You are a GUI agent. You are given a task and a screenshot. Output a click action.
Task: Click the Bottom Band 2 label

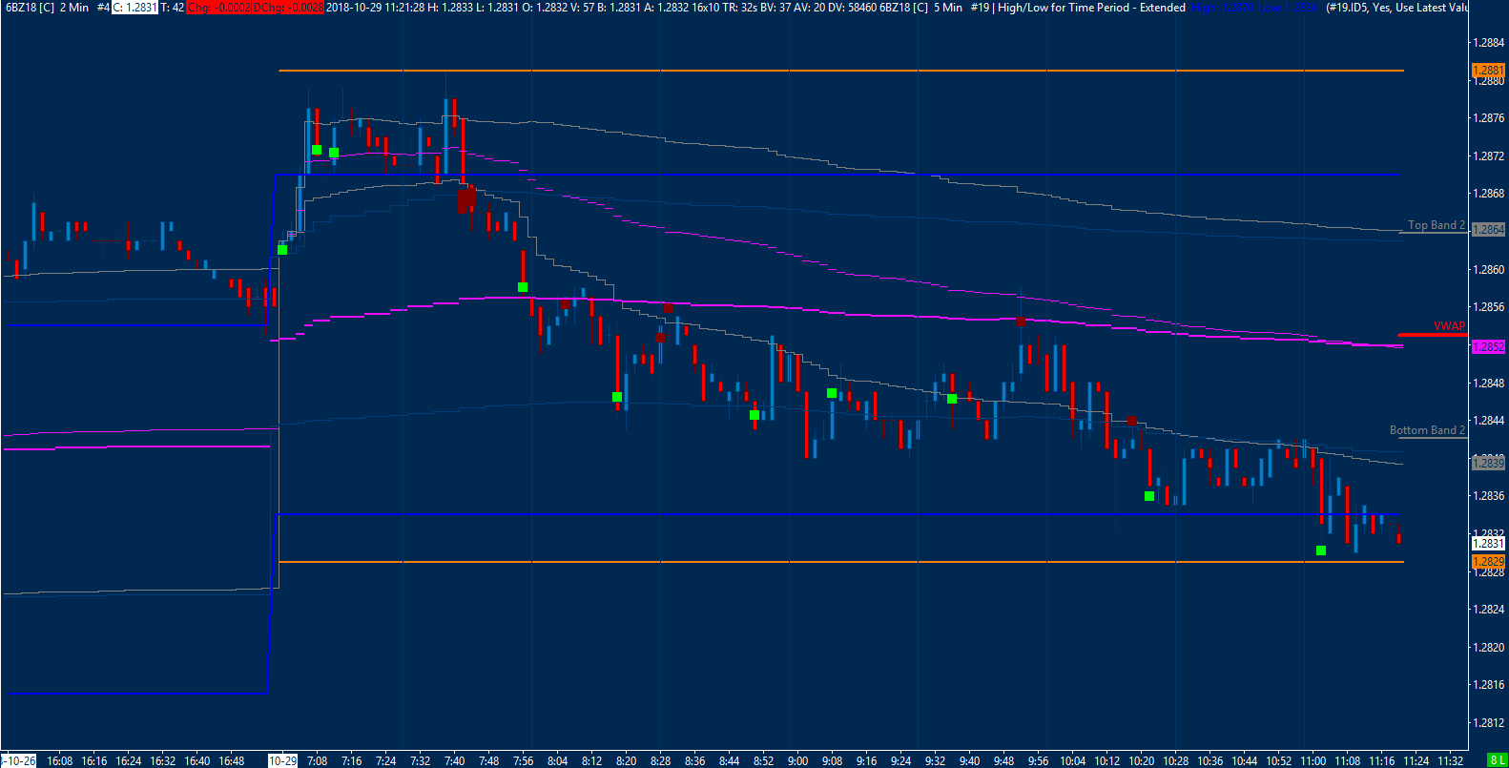coord(1427,430)
